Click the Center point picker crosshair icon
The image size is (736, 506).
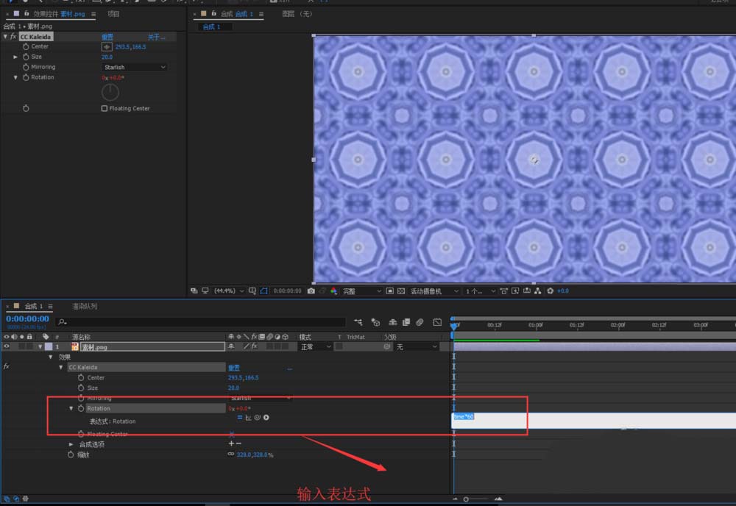(x=107, y=47)
